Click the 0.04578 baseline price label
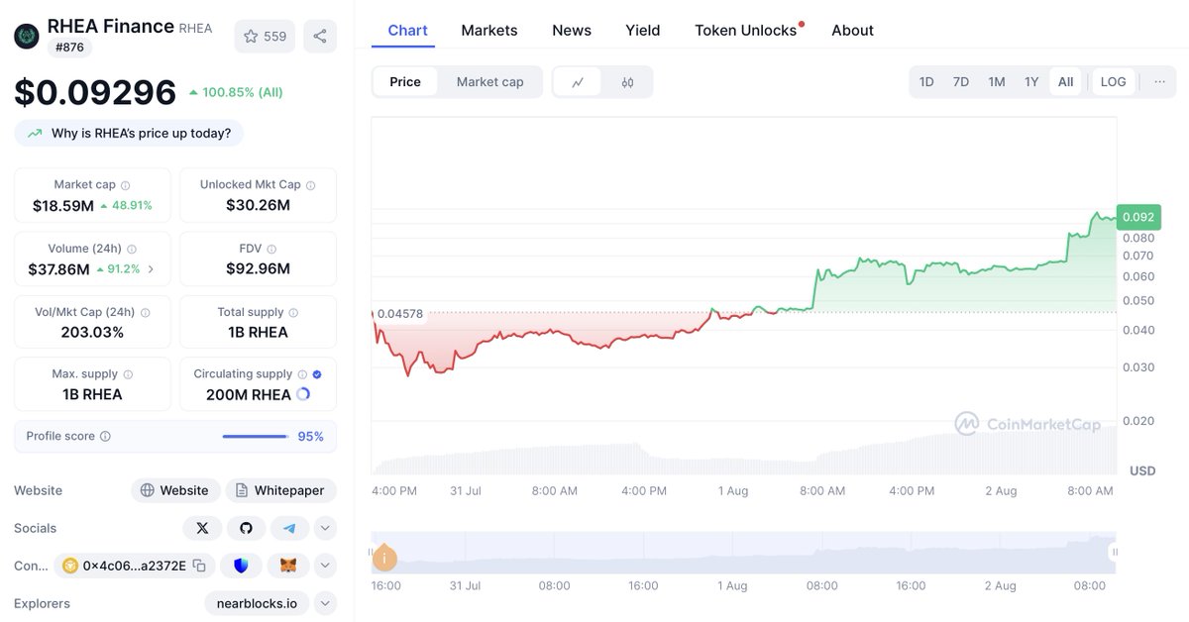1189x622 pixels. (x=400, y=314)
